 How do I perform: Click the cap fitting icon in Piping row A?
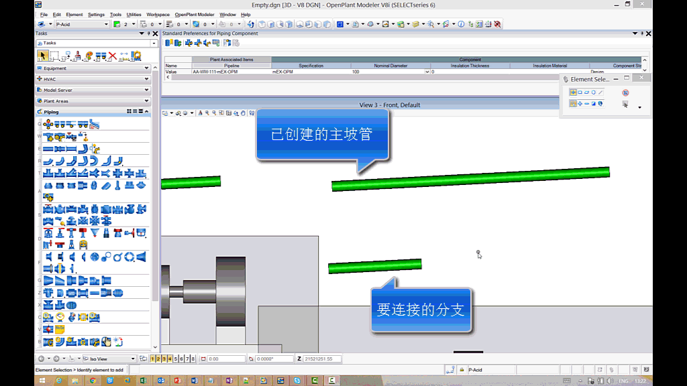pos(48,186)
